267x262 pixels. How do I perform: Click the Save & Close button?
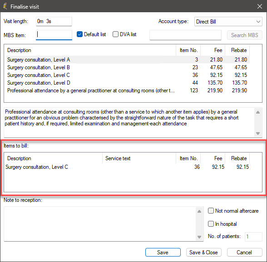pyautogui.click(x=203, y=252)
